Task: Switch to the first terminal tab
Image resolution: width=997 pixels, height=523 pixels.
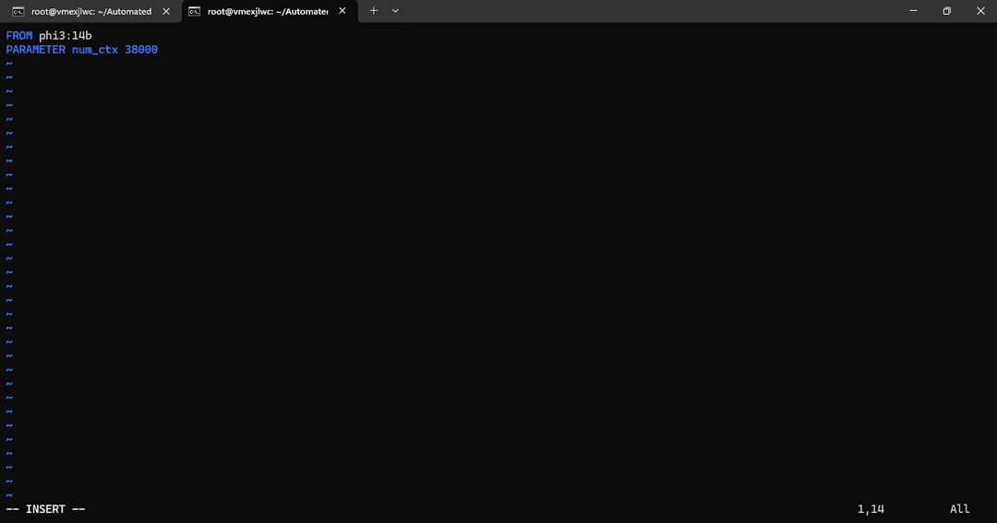Action: (x=90, y=11)
